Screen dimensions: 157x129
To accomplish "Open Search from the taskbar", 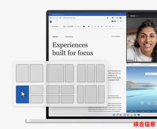I will coord(117,114).
